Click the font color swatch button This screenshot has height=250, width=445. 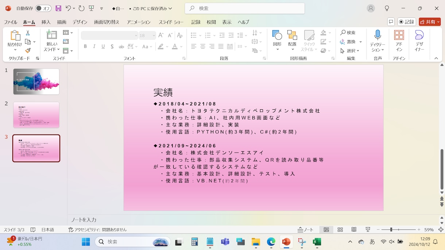[x=175, y=46]
